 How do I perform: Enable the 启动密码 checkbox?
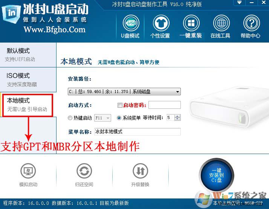120,105
